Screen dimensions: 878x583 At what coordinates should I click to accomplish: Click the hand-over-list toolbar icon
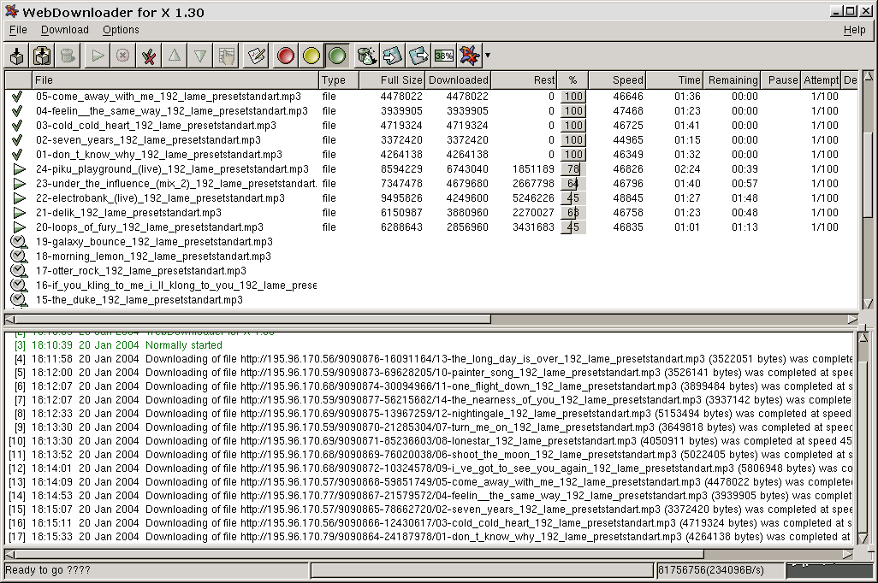coord(226,56)
